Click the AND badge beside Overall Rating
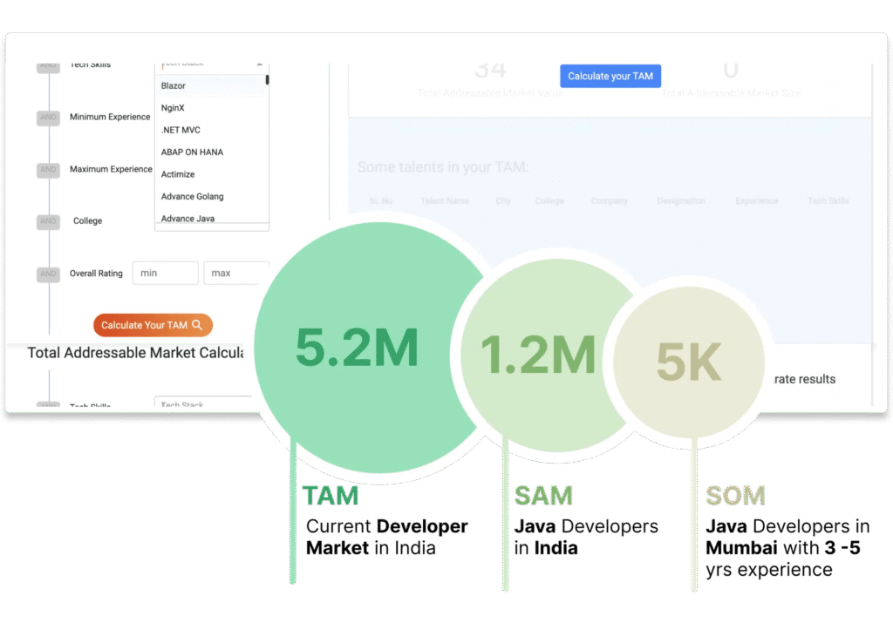Image resolution: width=893 pixels, height=623 pixels. pos(48,274)
